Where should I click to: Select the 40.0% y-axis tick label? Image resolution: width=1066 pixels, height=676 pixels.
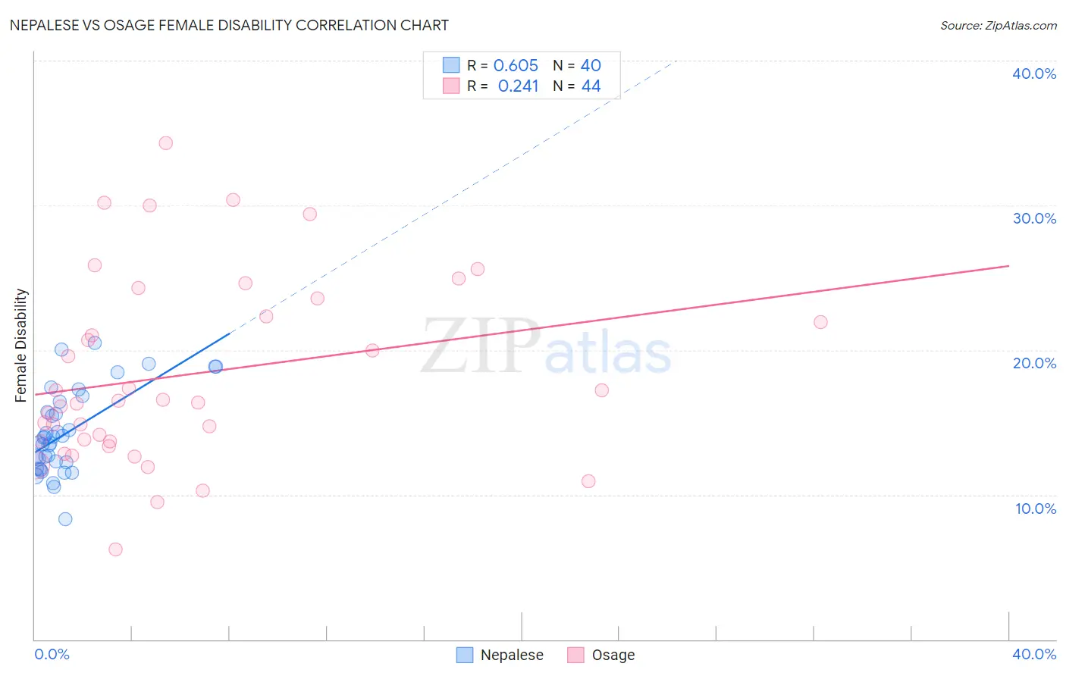pos(1034,74)
